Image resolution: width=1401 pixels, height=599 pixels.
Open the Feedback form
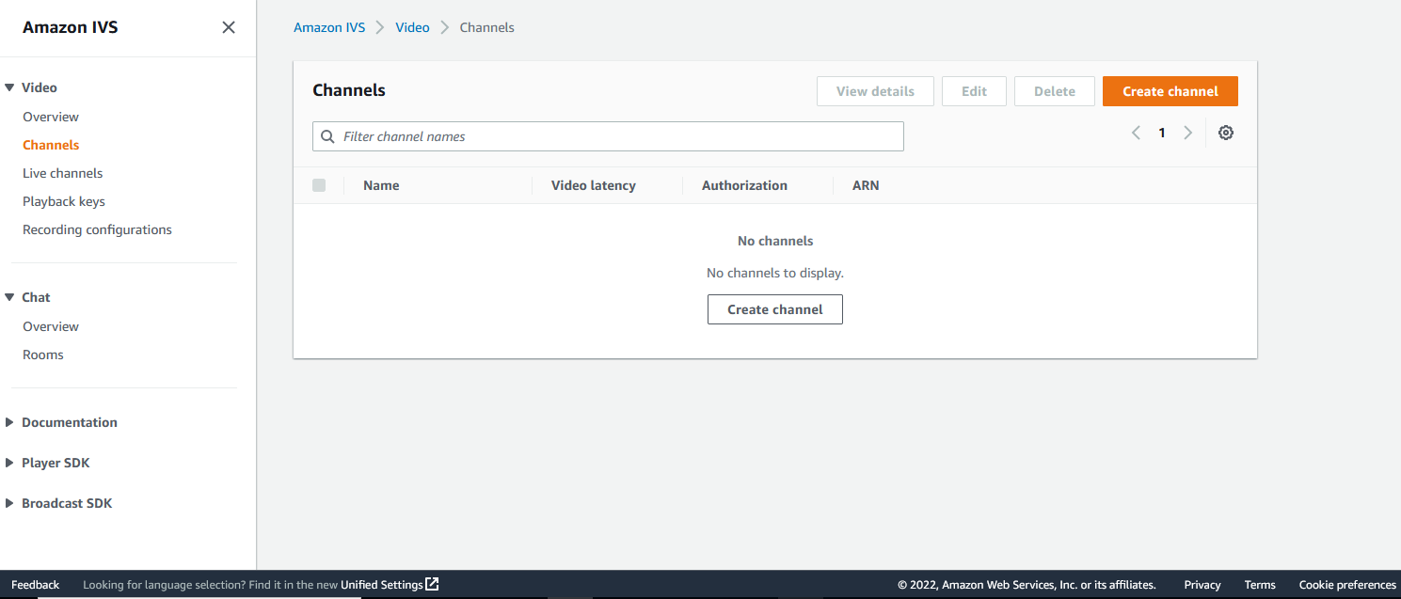(35, 583)
